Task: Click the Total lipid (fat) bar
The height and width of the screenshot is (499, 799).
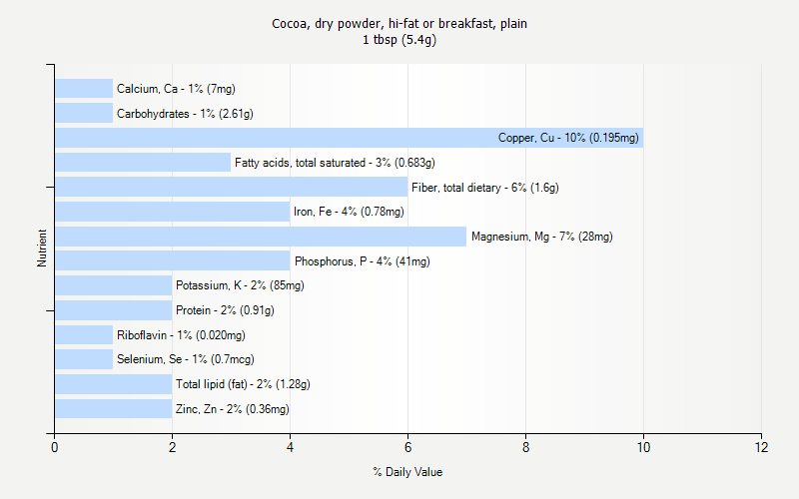Action: [113, 384]
